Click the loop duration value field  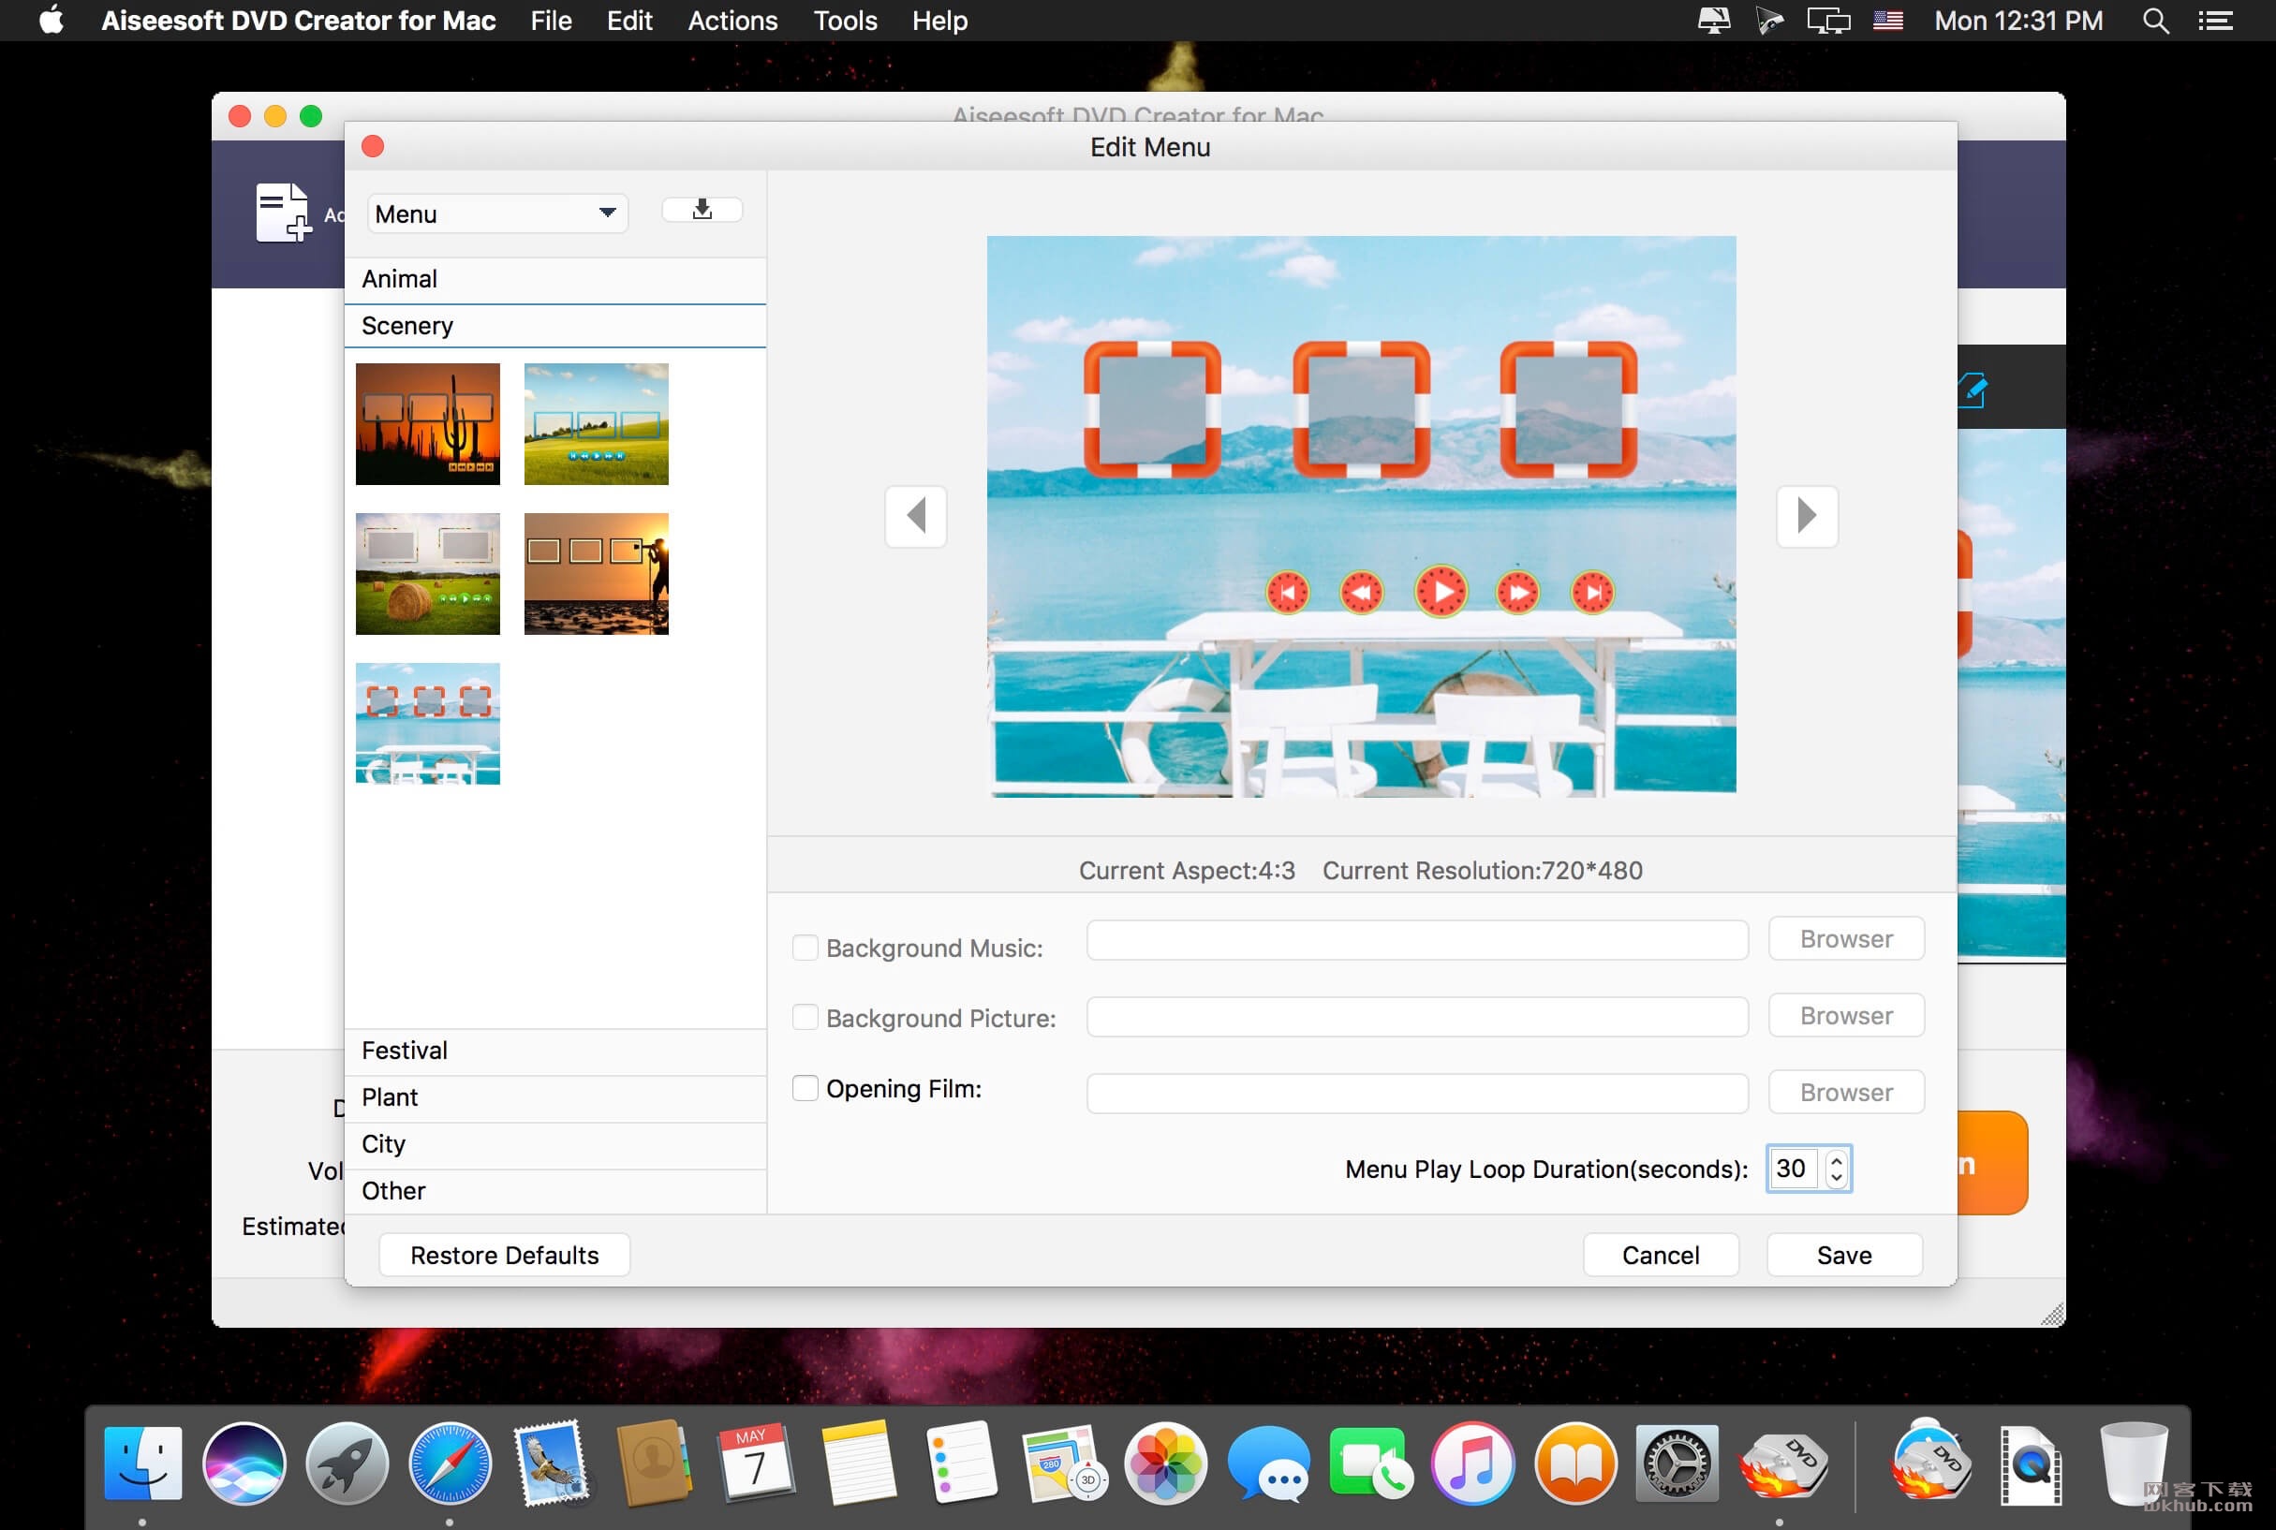point(1794,1169)
